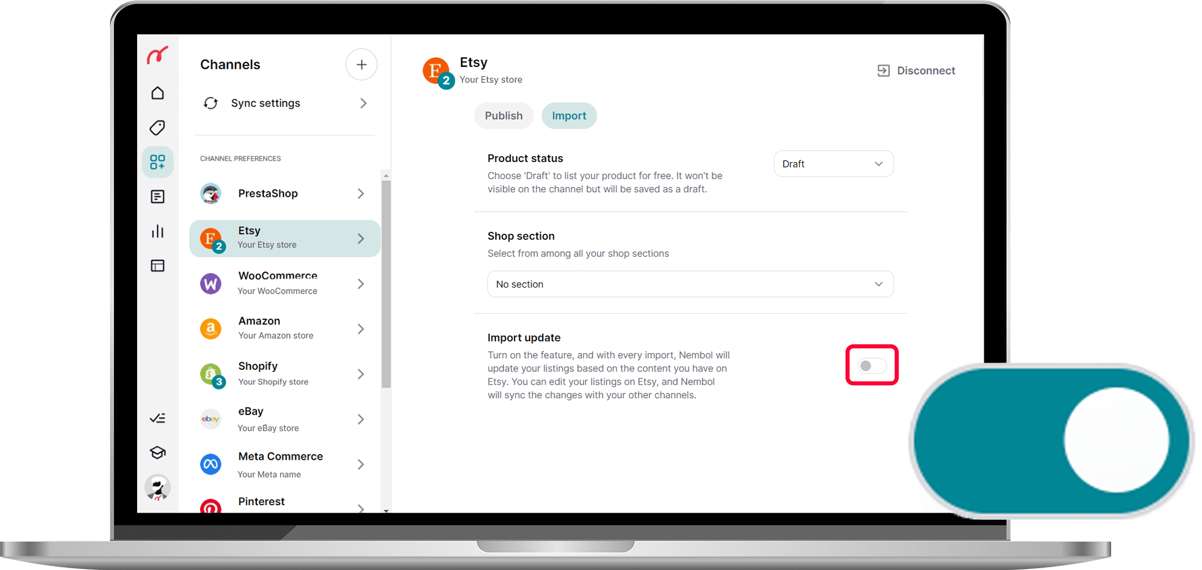Select PrestaShop channel name
Viewport: 1202px width, 570px height.
[x=268, y=193]
